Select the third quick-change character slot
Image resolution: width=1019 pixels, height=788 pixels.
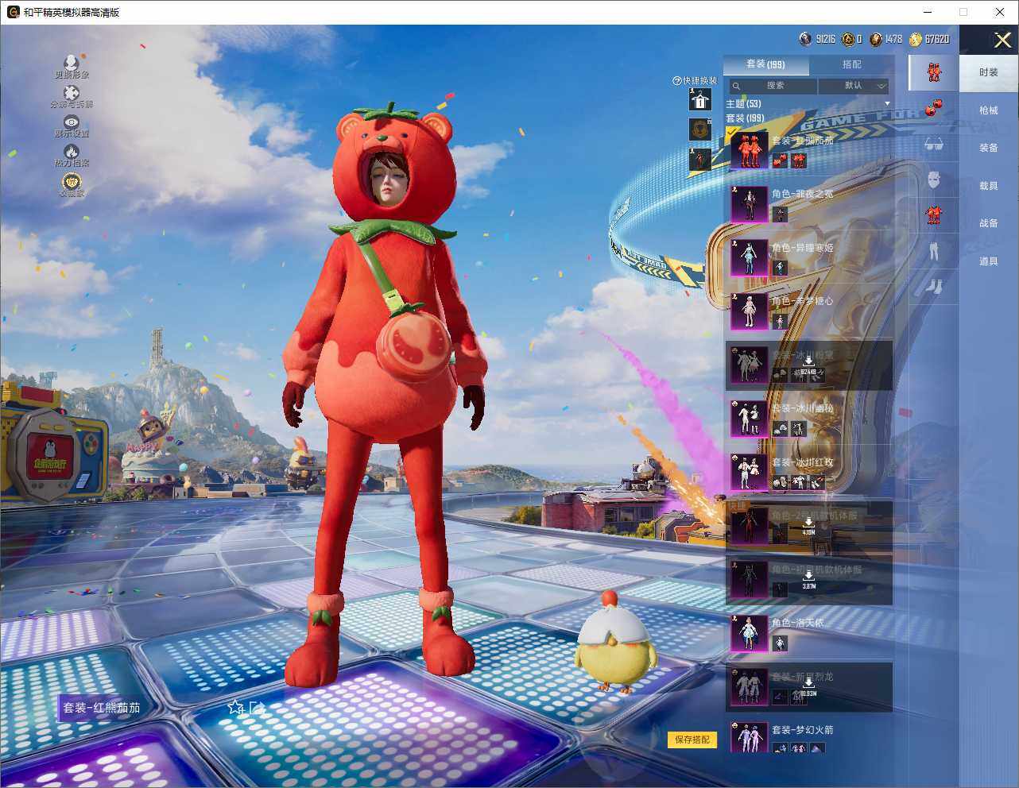pyautogui.click(x=699, y=159)
